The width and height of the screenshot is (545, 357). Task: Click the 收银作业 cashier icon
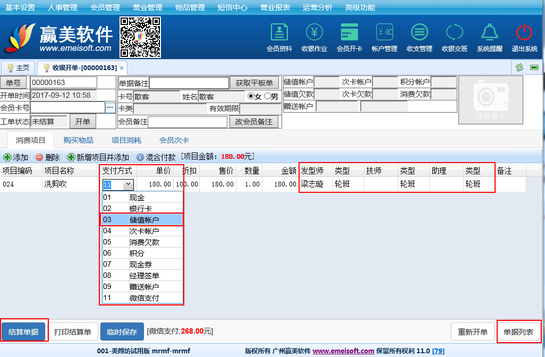(314, 36)
